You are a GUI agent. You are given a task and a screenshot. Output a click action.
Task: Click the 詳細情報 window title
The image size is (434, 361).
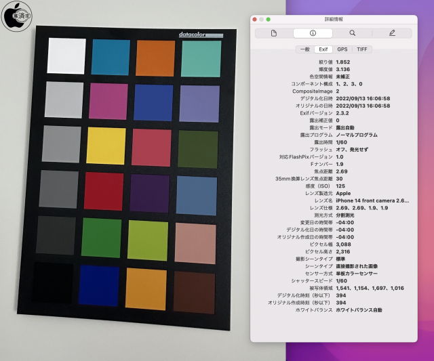(x=334, y=20)
